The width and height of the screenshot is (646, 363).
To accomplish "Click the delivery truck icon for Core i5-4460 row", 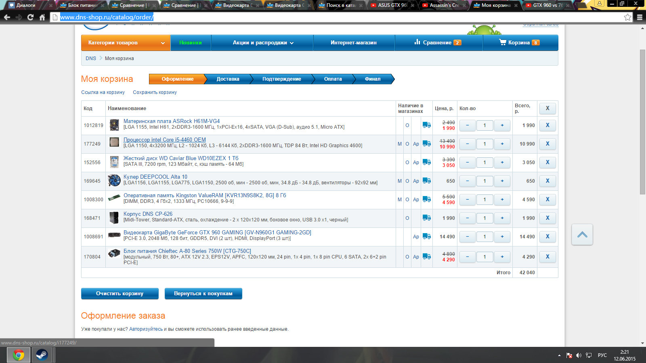I will pos(426,144).
